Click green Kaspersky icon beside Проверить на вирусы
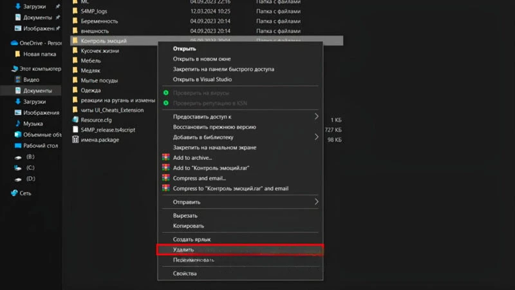This screenshot has height=290, width=515. [166, 93]
